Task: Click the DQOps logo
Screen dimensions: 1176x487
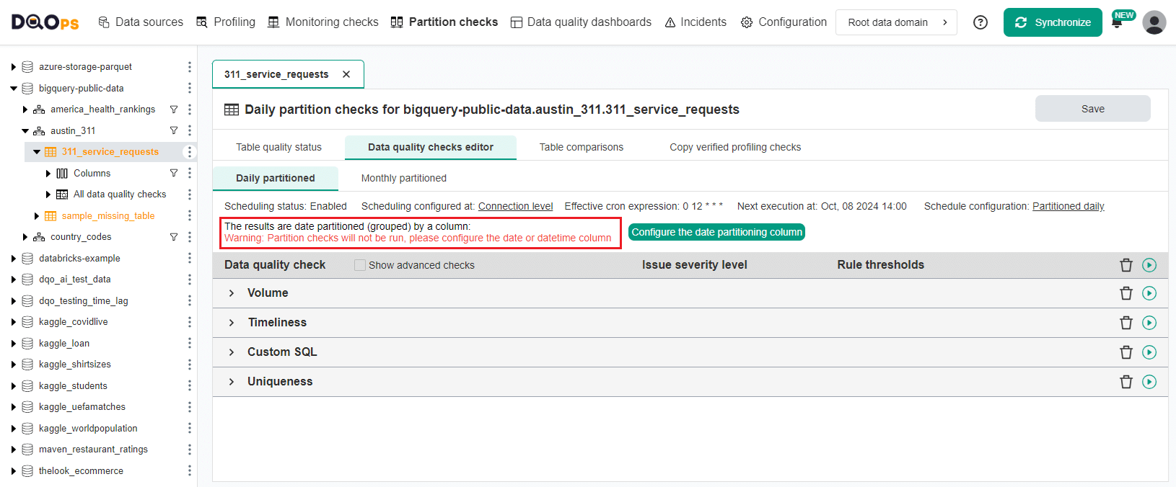Action: [45, 22]
